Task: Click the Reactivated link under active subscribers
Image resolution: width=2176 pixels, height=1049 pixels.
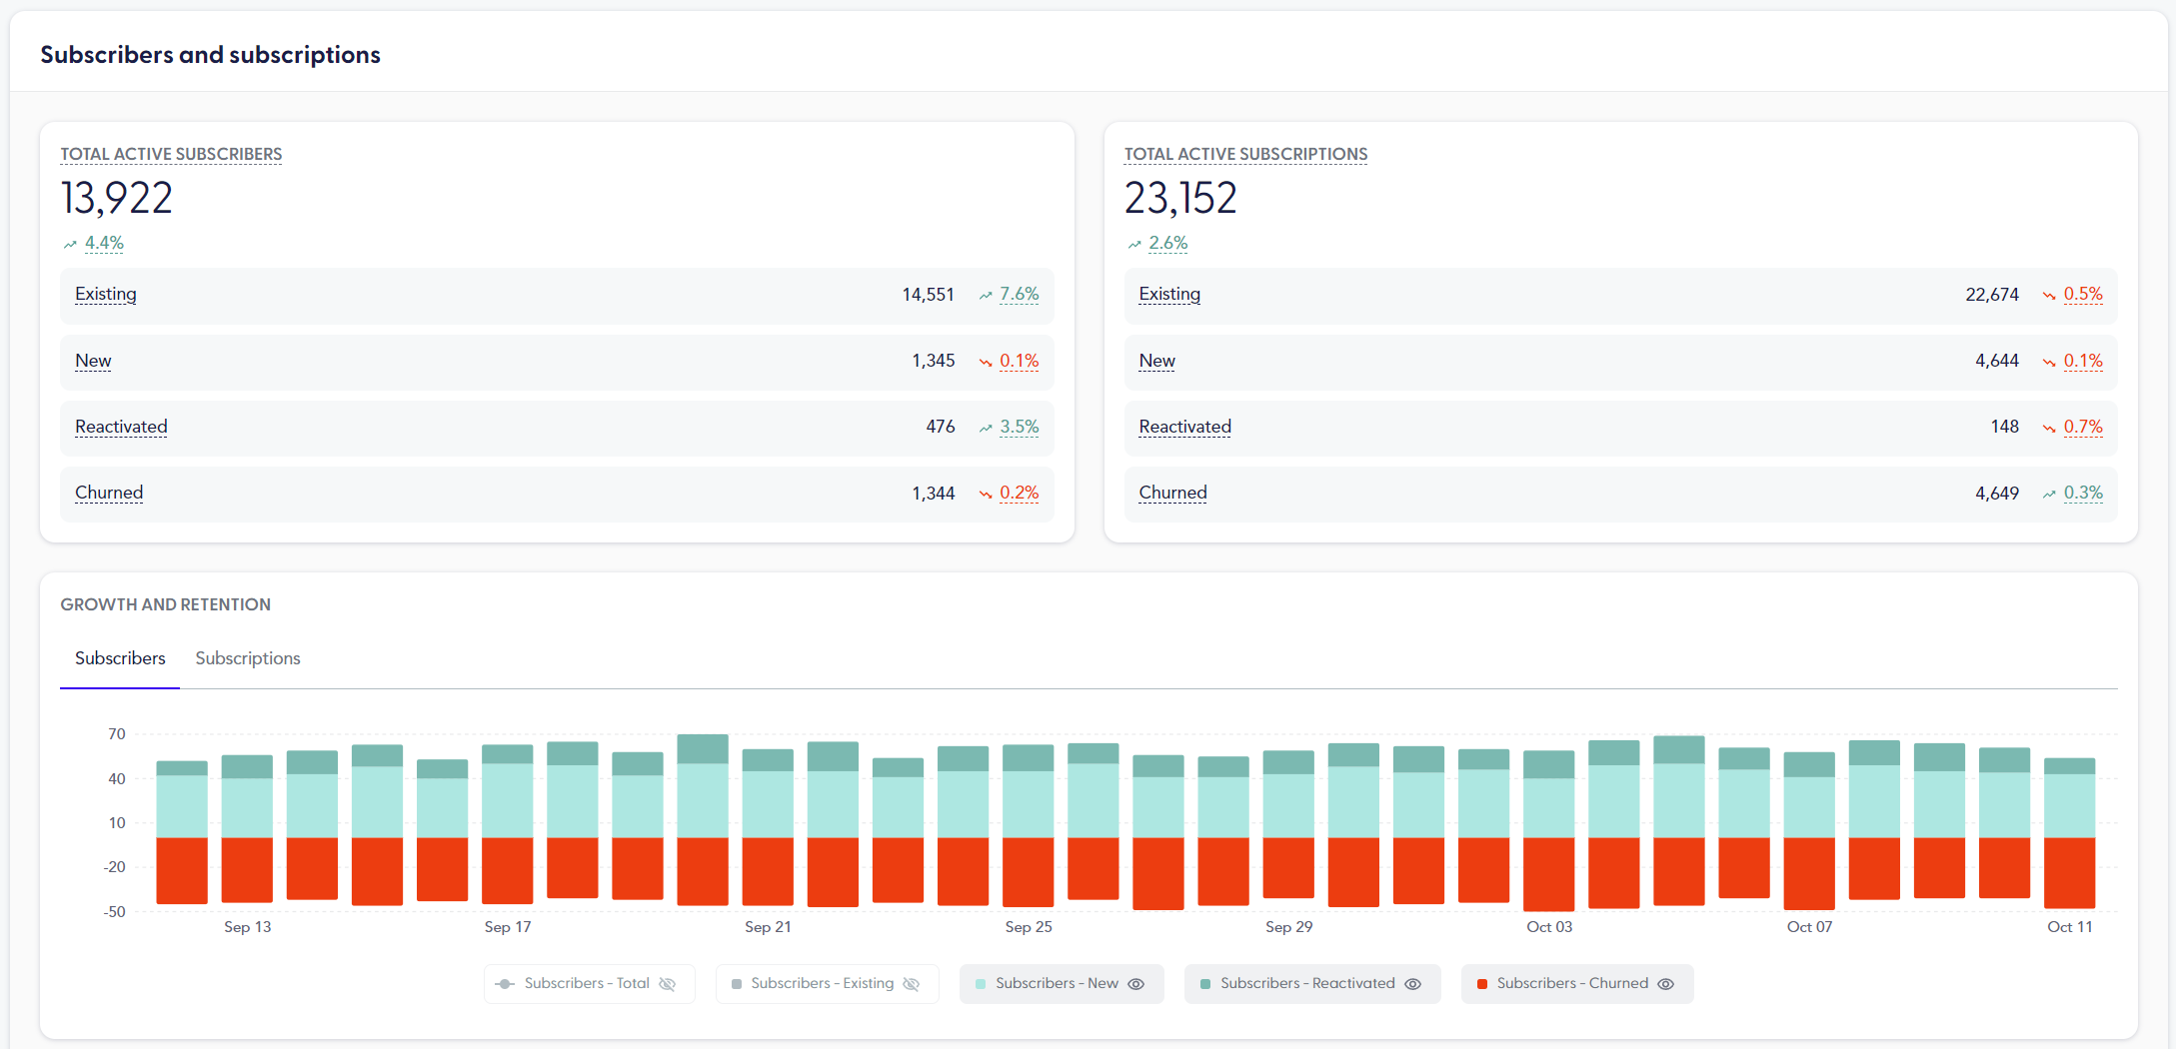Action: [x=121, y=427]
